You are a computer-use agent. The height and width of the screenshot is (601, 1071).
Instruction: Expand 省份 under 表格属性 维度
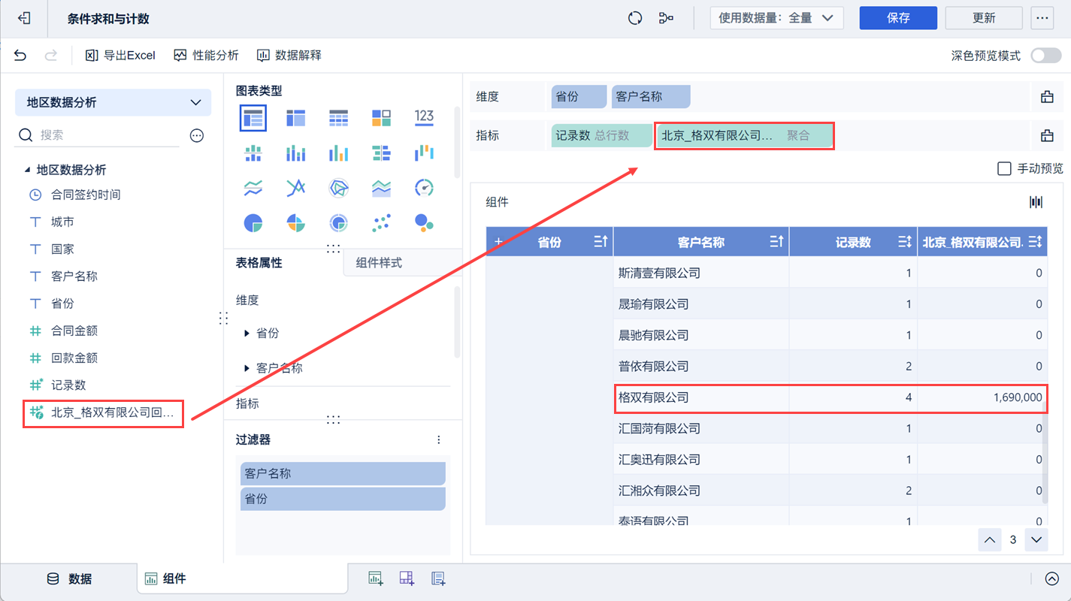coord(247,333)
